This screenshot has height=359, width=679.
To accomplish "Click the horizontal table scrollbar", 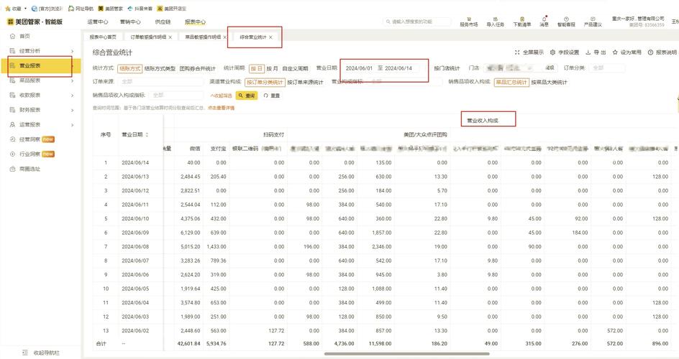I will [407, 354].
